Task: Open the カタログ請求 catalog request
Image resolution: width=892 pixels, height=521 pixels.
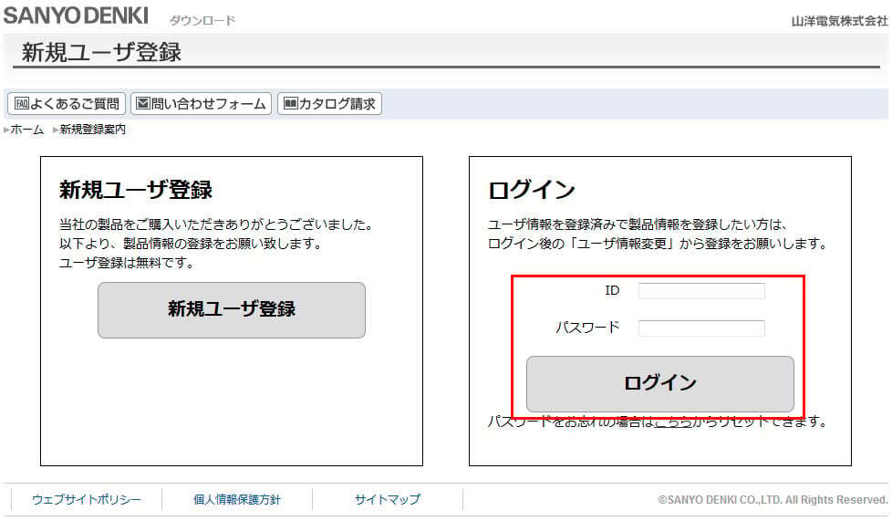Action: [329, 104]
